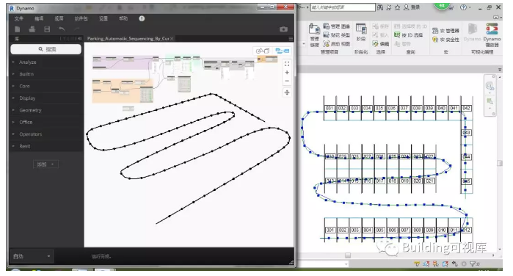
Task: Click the 添加 add button in library panel
Action: [46, 164]
